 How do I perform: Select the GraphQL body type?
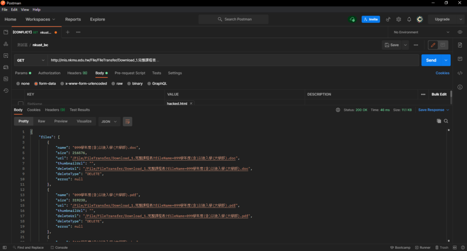pos(149,84)
